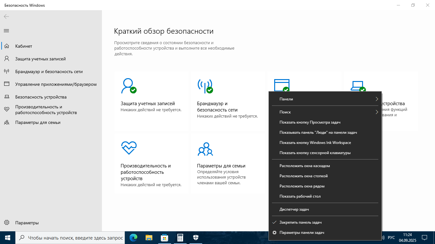Screen dimensions: 435x244
Task: Collapse the sidebar with the hamburger icon
Action: click(6, 31)
